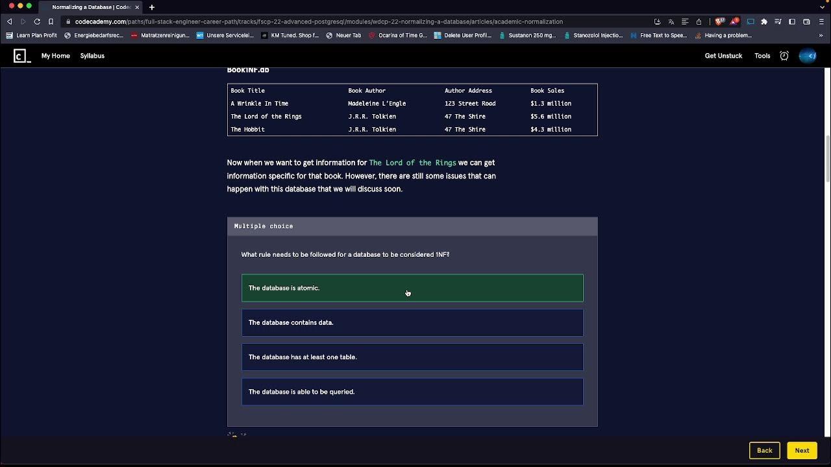This screenshot has width=831, height=467.
Task: Click the "123 Street Road" table cell
Action: coord(470,104)
